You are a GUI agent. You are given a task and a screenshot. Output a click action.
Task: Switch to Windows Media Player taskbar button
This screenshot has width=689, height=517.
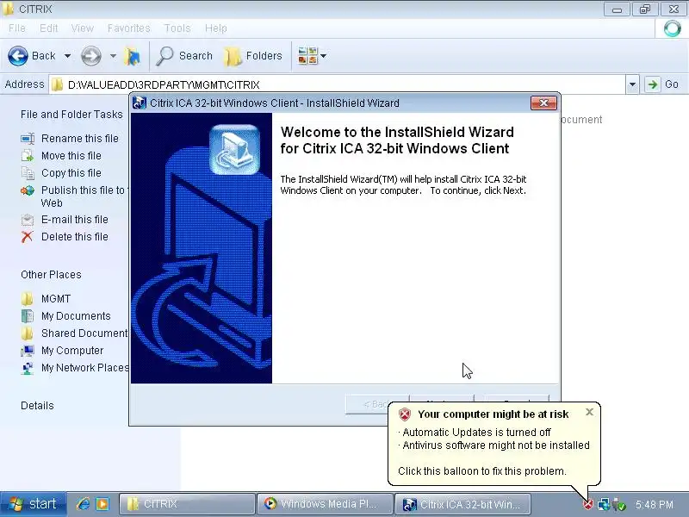point(325,504)
